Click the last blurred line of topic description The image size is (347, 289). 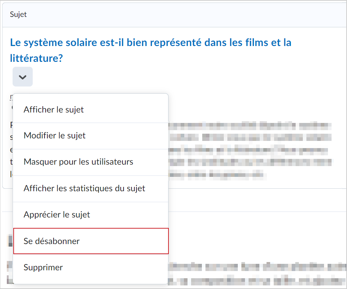pos(218,175)
